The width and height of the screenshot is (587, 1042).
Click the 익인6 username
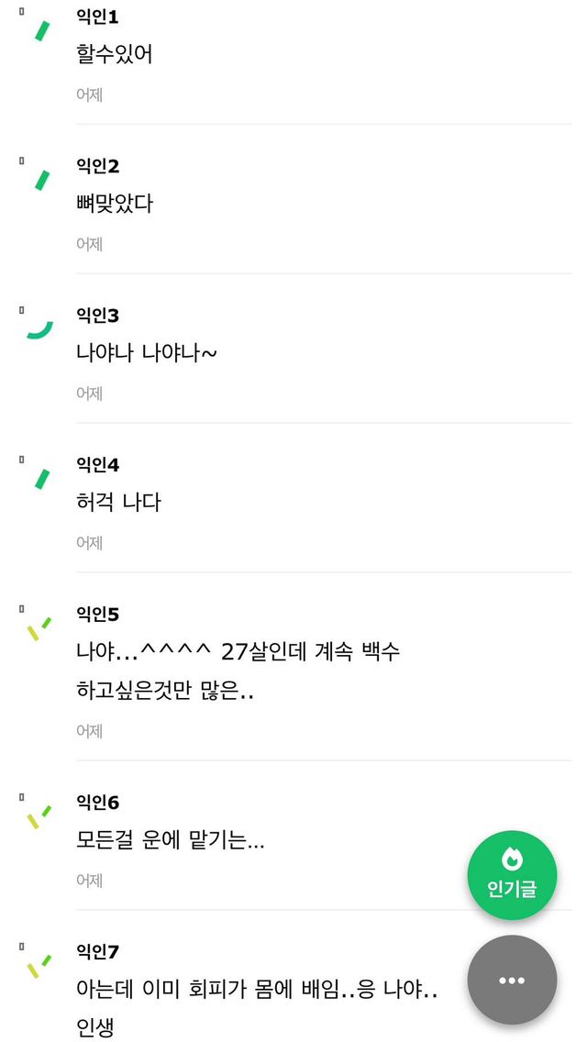[x=98, y=803]
